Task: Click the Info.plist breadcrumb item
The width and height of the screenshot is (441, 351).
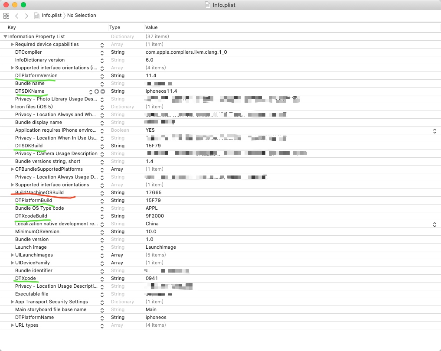Action: [x=51, y=16]
